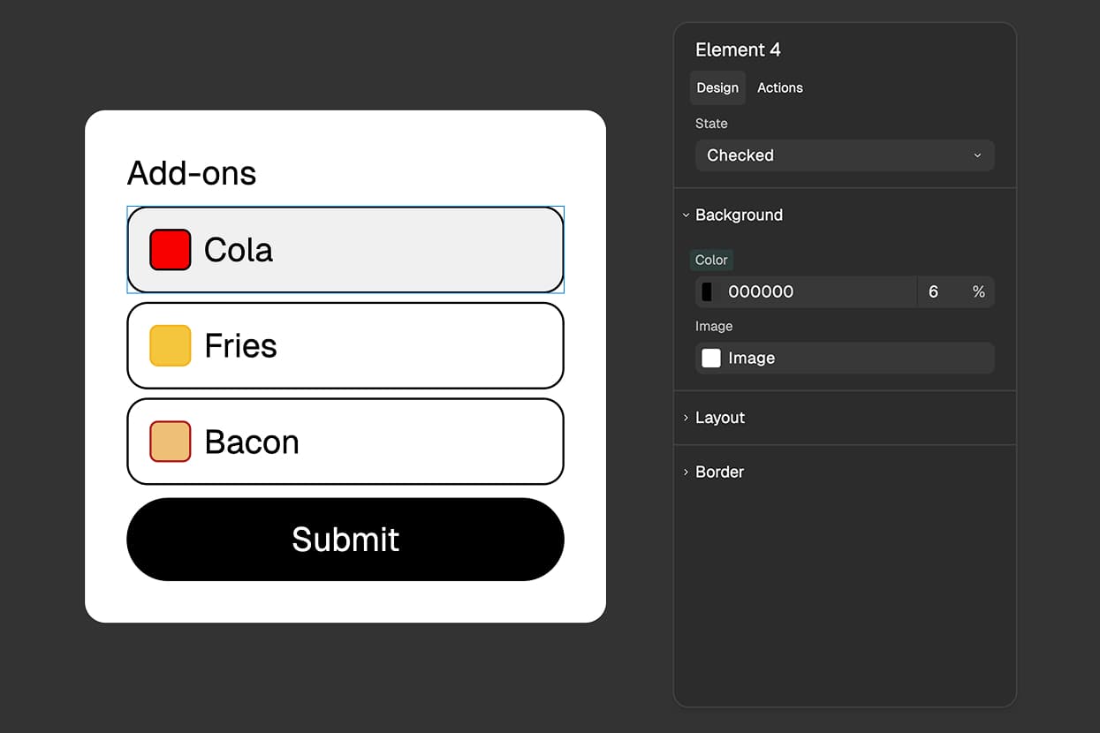Viewport: 1100px width, 733px height.
Task: Click the collapse arrow beside Background
Action: 687,215
